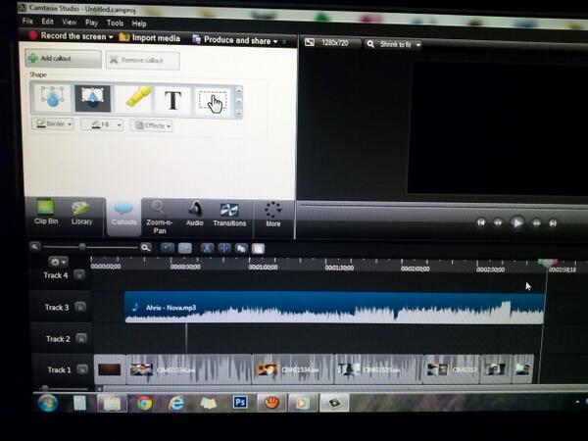Select the yellow highlighter callout shape
Image resolution: width=588 pixels, height=441 pixels.
click(x=134, y=99)
